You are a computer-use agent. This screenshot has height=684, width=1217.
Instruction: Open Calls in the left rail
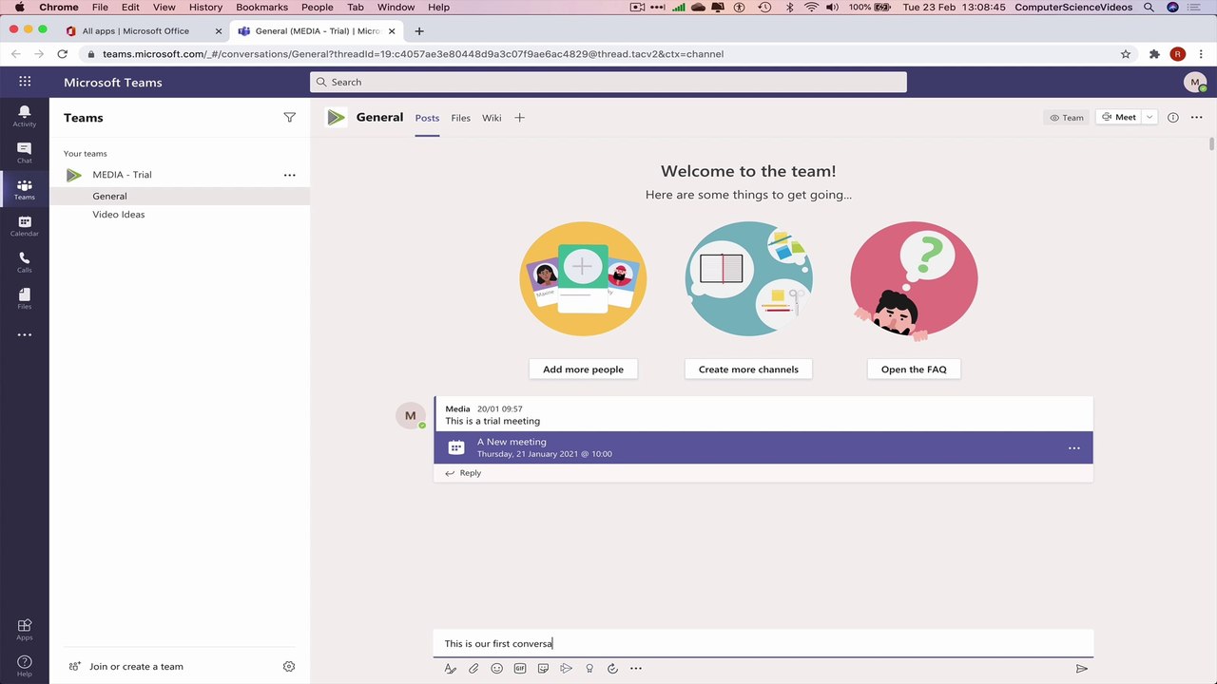(25, 262)
